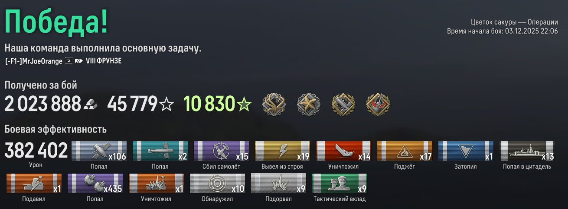Select the green bonus XP value 10 830

pos(209,104)
